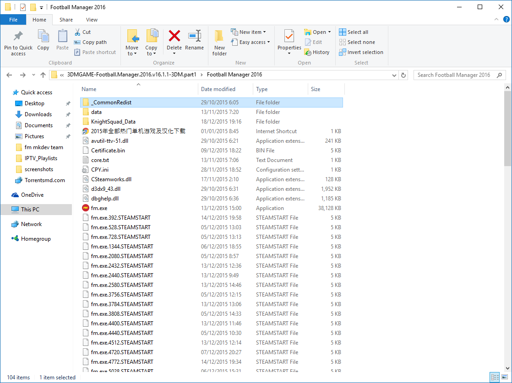512x383 pixels.
Task: Select Desktop in the navigation pane
Action: point(34,103)
